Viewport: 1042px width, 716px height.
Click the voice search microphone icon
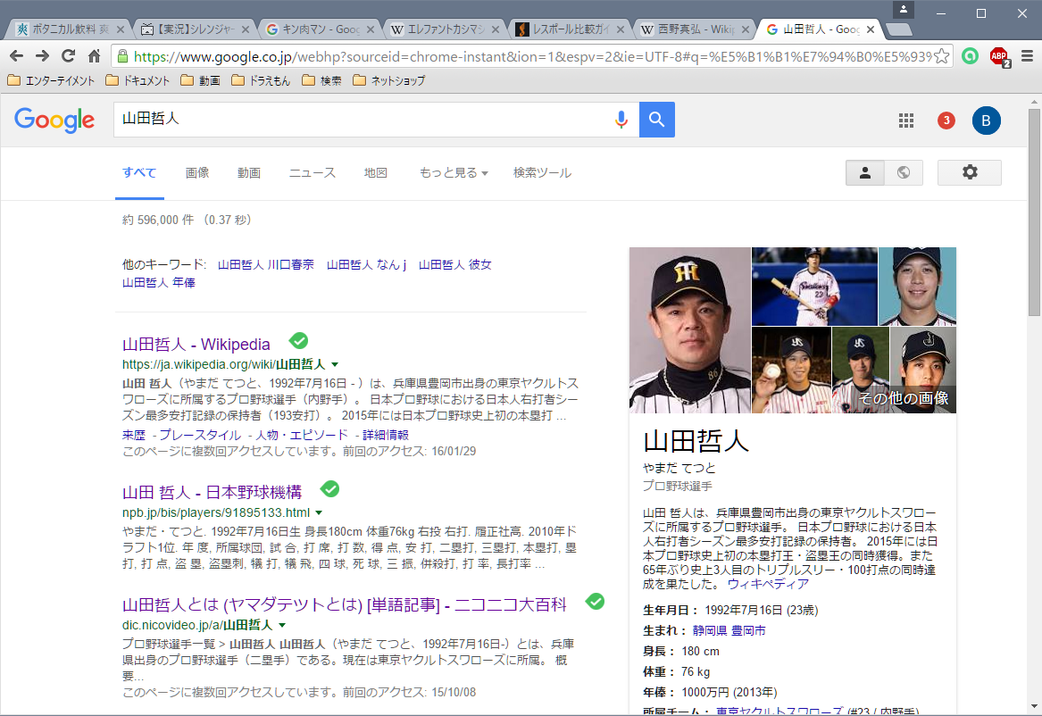click(x=621, y=120)
